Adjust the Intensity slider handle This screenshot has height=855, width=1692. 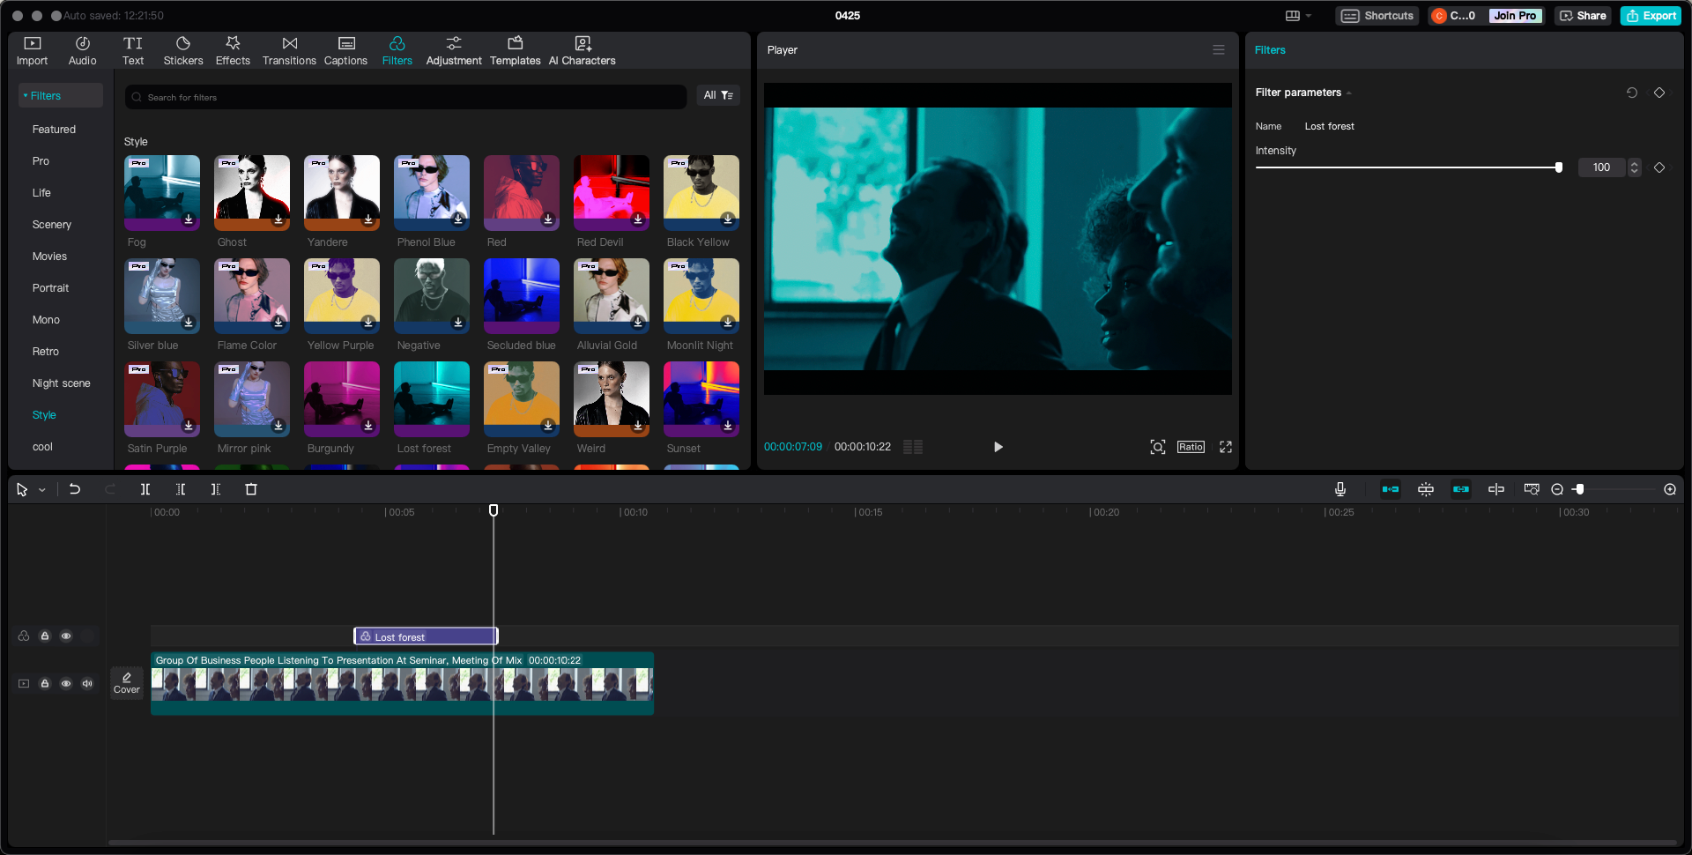pyautogui.click(x=1559, y=167)
